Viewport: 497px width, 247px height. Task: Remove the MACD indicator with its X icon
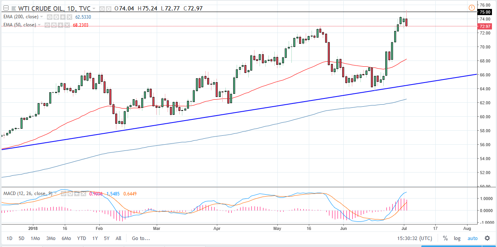pos(83,193)
